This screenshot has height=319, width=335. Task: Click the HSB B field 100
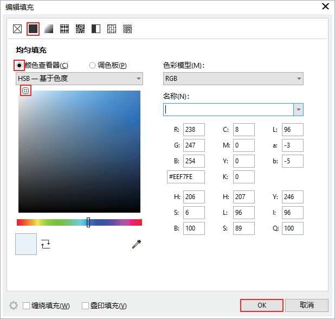point(194,228)
